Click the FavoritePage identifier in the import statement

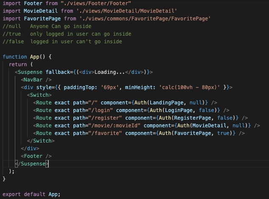point(42,19)
